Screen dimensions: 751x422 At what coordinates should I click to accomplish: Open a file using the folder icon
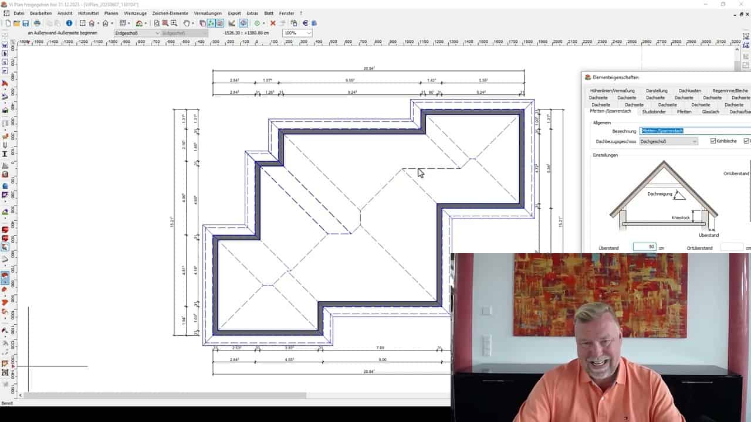(16, 23)
